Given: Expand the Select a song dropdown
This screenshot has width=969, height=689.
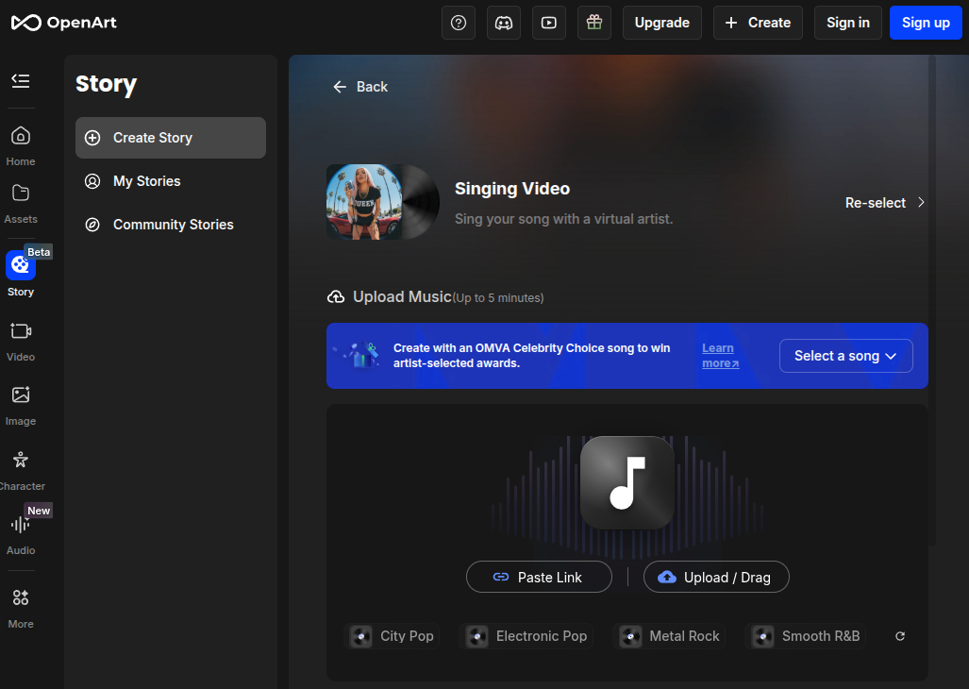Looking at the screenshot, I should (845, 356).
